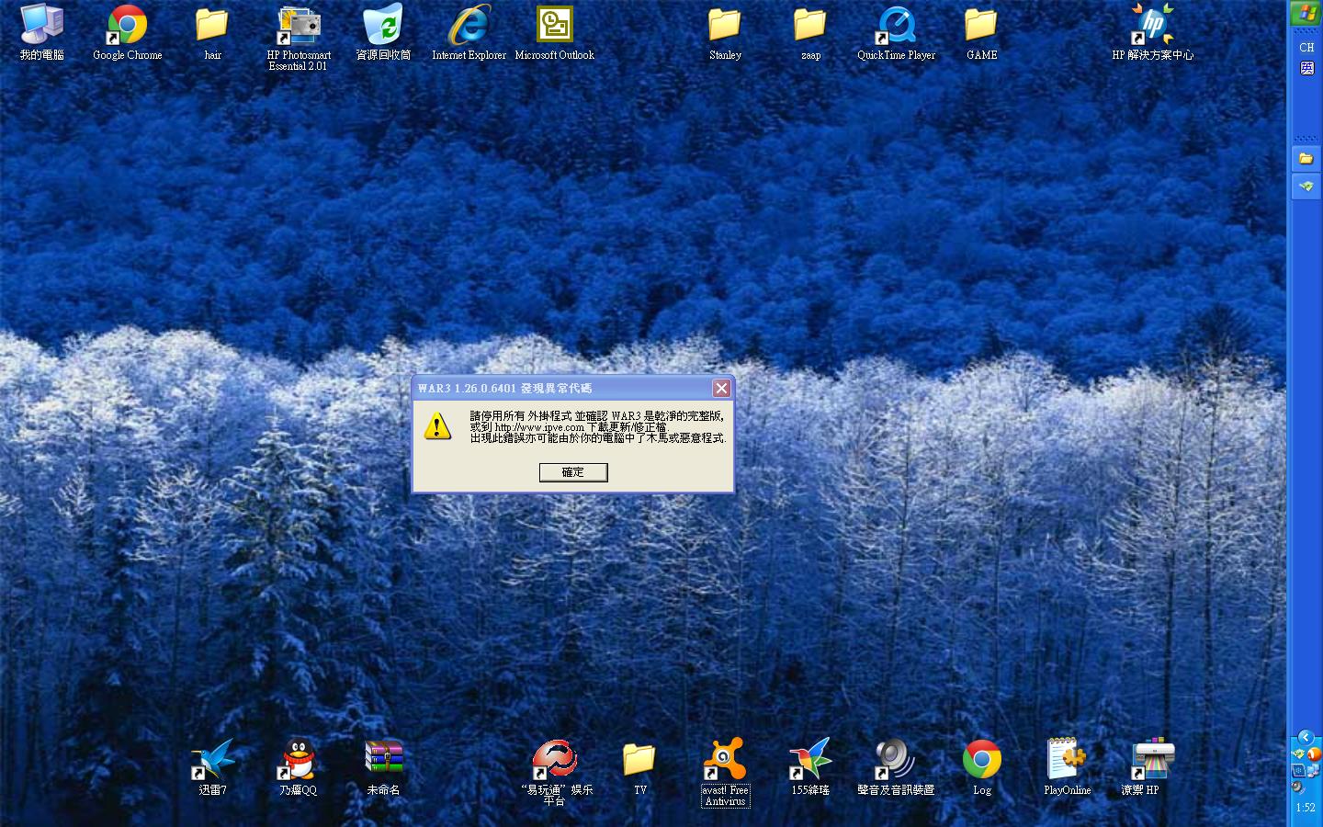Select the Log Chrome shortcut icon

click(x=981, y=766)
